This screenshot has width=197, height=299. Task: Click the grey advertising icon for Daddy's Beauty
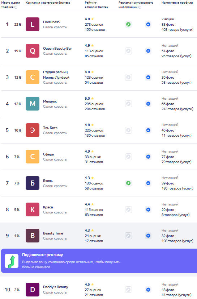[128, 290]
